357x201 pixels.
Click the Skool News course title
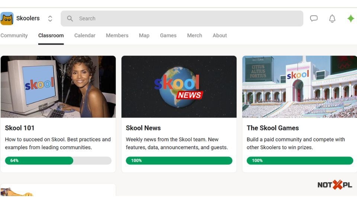(143, 128)
